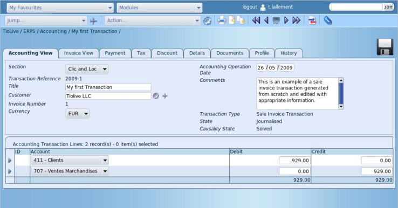Viewport: 398px width, 208px height.
Task: Open the Modules dropdown
Action: 160,8
